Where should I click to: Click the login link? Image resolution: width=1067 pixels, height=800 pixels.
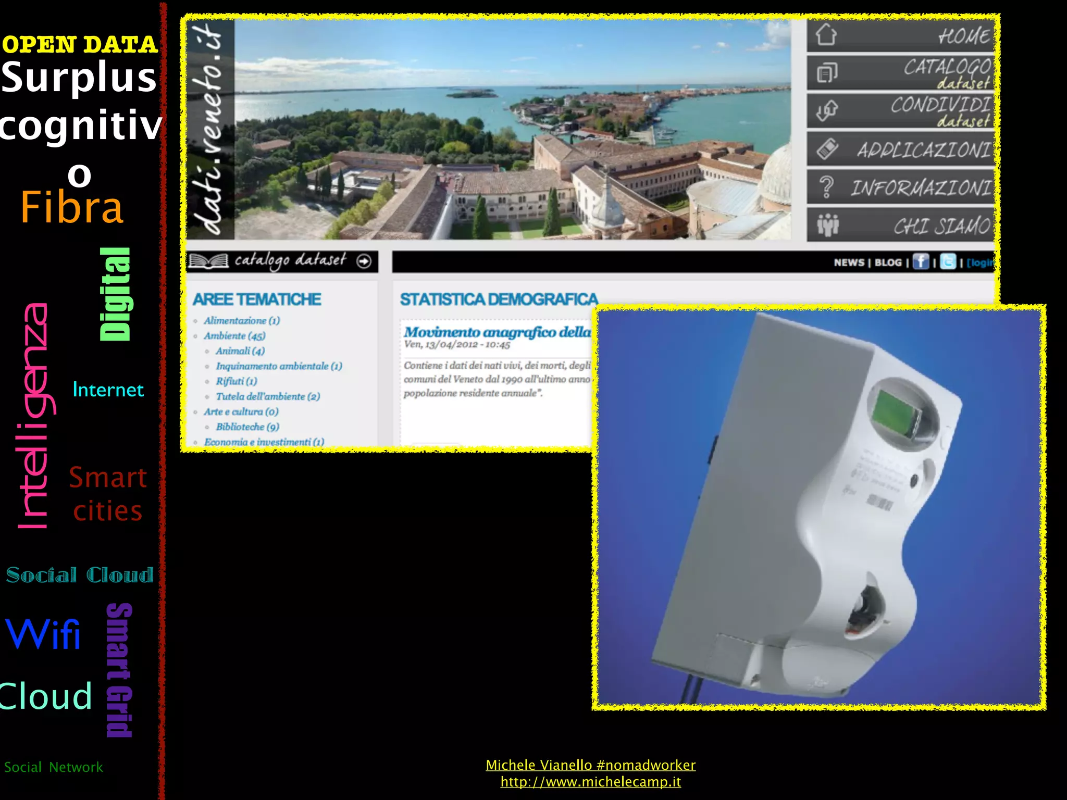tap(979, 262)
